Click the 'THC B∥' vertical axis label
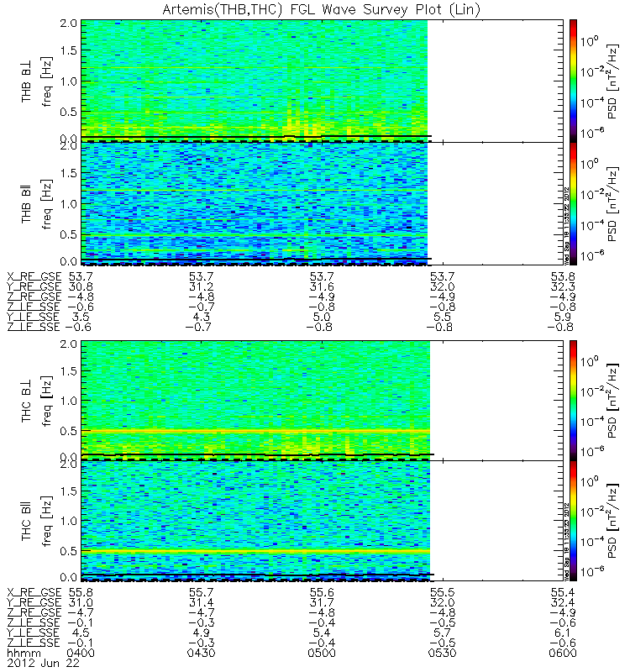The image size is (630, 672). (x=27, y=521)
